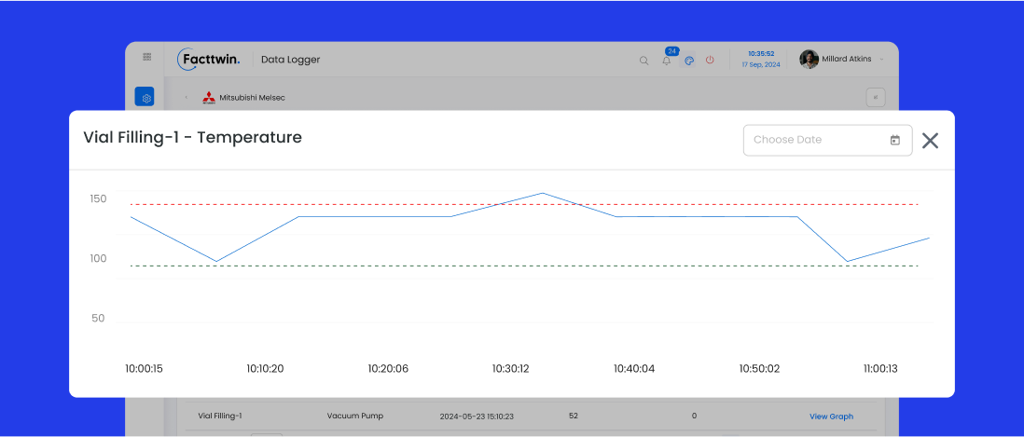The height and width of the screenshot is (437, 1024).
Task: Click the Data Logger header title
Action: tap(291, 60)
